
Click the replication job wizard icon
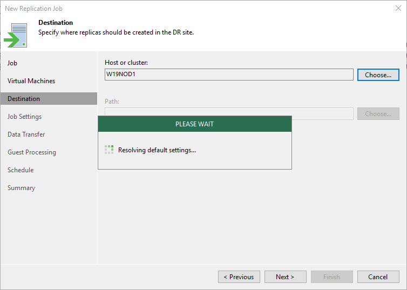(16, 35)
